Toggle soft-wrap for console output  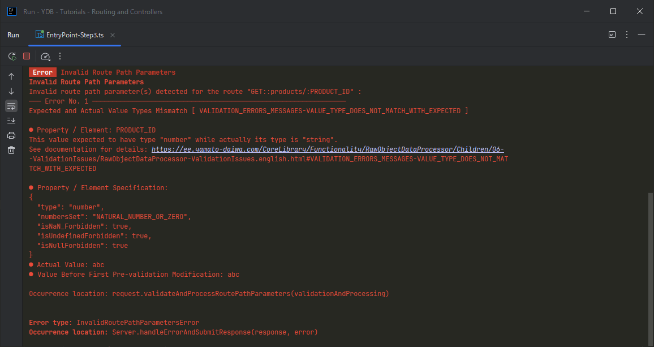click(x=11, y=106)
